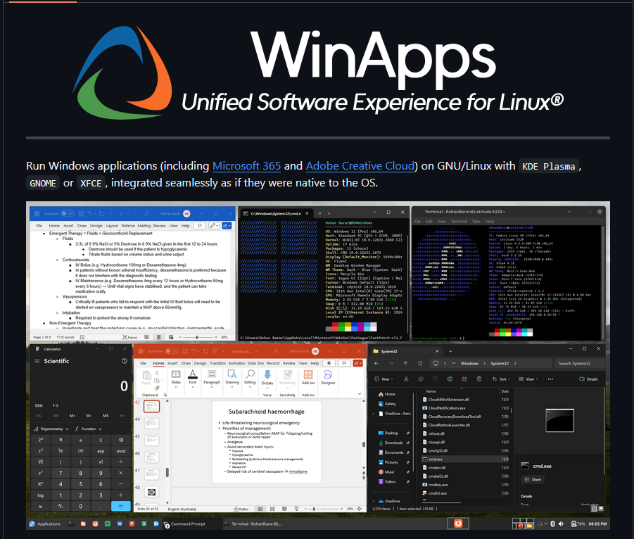Click the Calculator history icon
Screen dimensions: 634x539
125,361
